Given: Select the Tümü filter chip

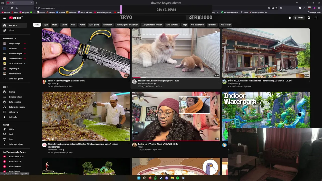Looking at the screenshot, I should (x=37, y=25).
